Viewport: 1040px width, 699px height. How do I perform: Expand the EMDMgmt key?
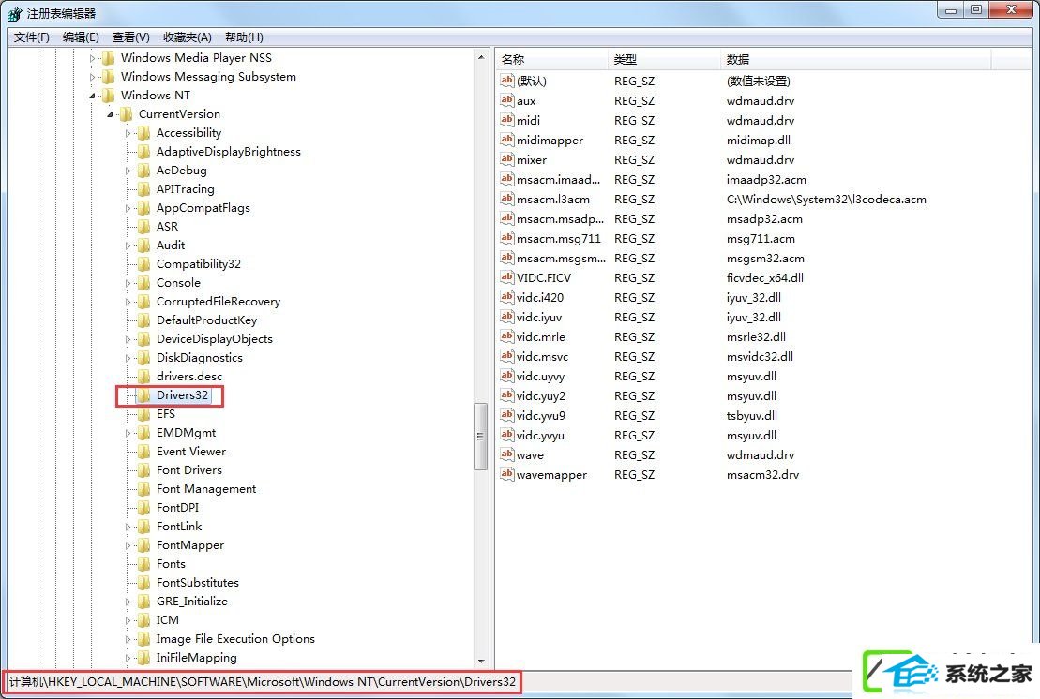pos(128,433)
